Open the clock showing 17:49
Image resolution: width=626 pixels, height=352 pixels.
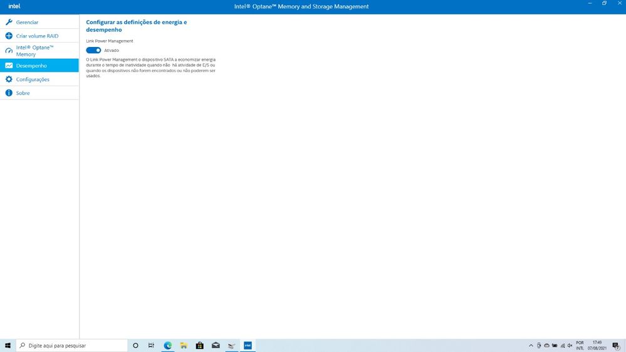(x=597, y=346)
